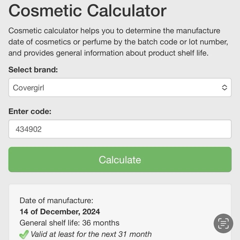Image resolution: width=240 pixels, height=240 pixels.
Task: Tap the green Calculate bar
Action: tap(120, 159)
